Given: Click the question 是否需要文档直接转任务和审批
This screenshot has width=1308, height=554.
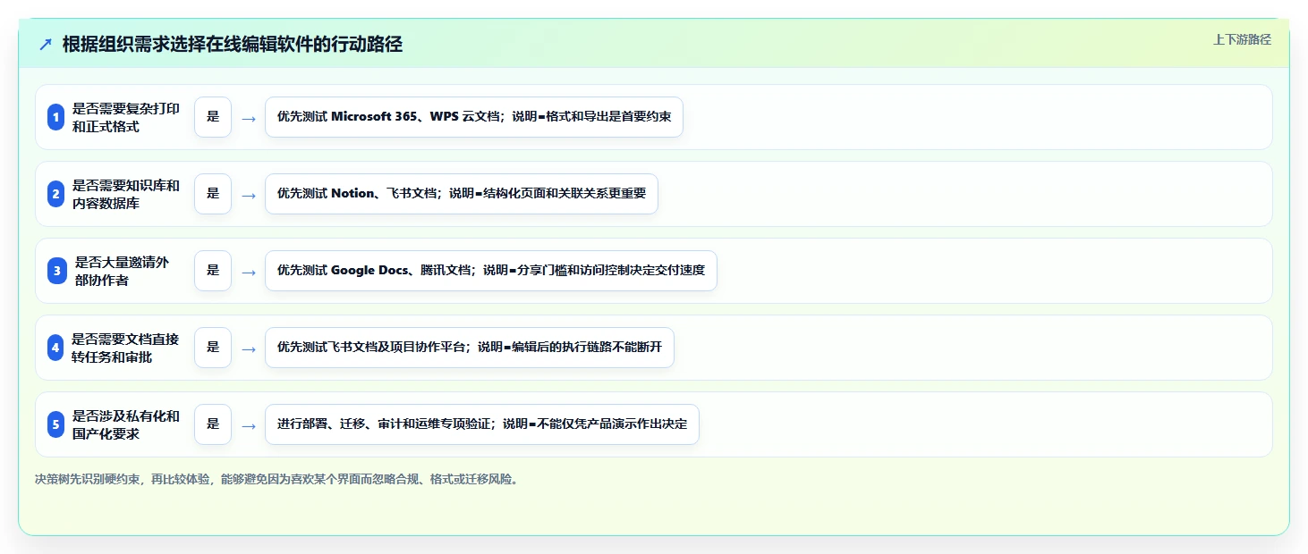Looking at the screenshot, I should click(126, 348).
